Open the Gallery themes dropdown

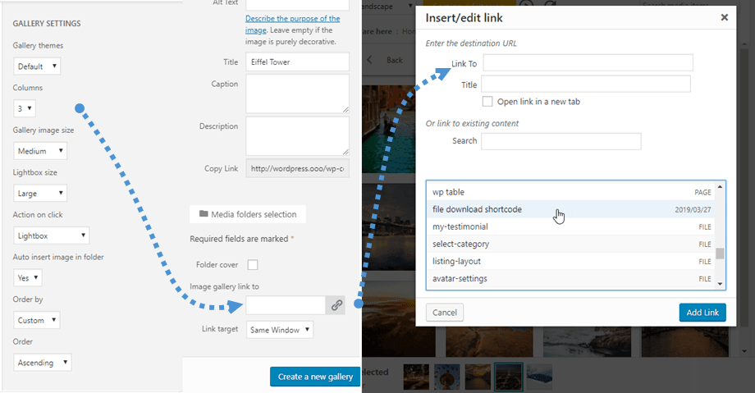[x=37, y=66]
